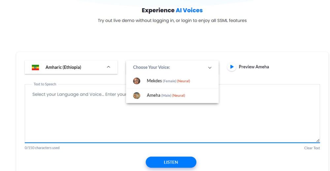Image resolution: width=330 pixels, height=171 pixels.
Task: Select Mekdes female voice option
Action: click(154, 81)
